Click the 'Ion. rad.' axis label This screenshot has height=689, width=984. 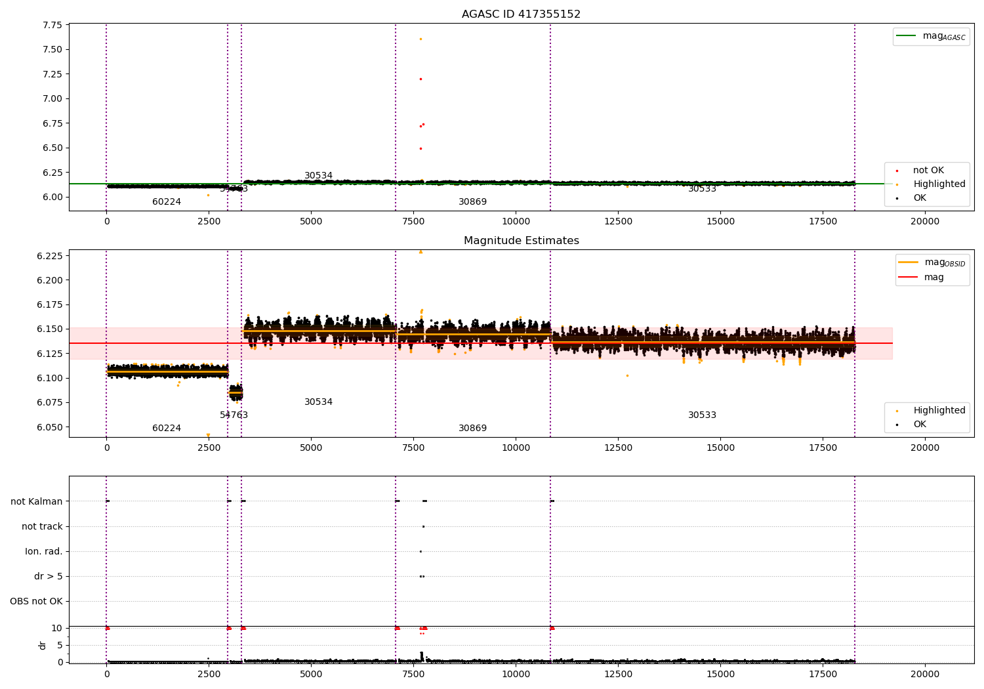point(44,551)
